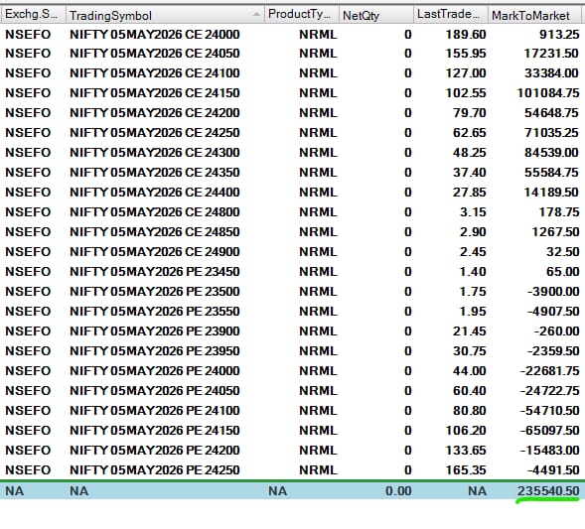Screen dimensions: 585x529
Task: Select row NIFTY 05MAY2026 CE 24050
Action: pos(292,54)
